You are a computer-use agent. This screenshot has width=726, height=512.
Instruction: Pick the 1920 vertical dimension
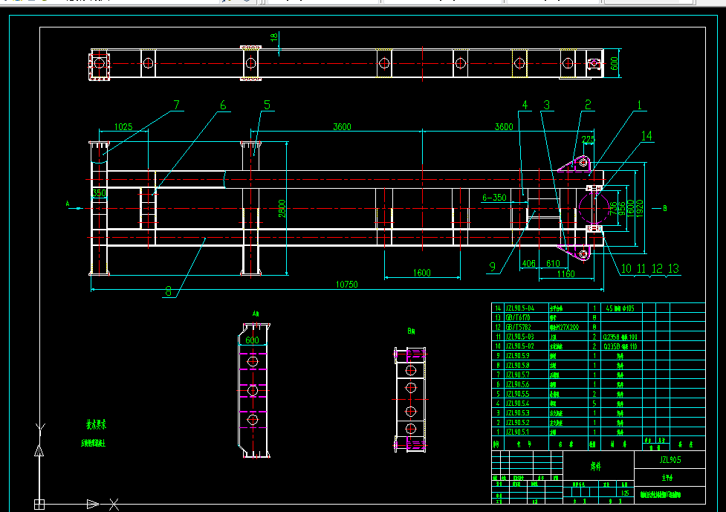coord(639,208)
